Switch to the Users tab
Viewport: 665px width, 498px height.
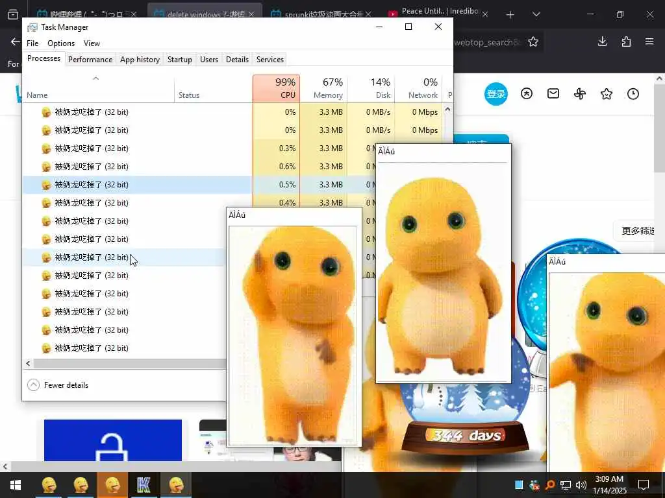[209, 59]
